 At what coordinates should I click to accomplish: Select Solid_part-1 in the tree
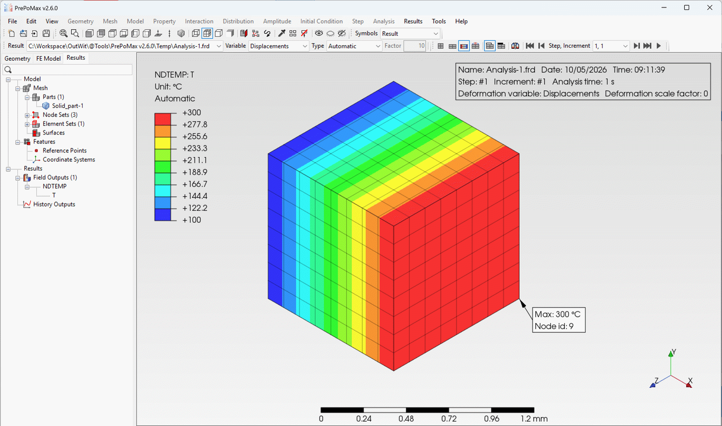tap(68, 106)
